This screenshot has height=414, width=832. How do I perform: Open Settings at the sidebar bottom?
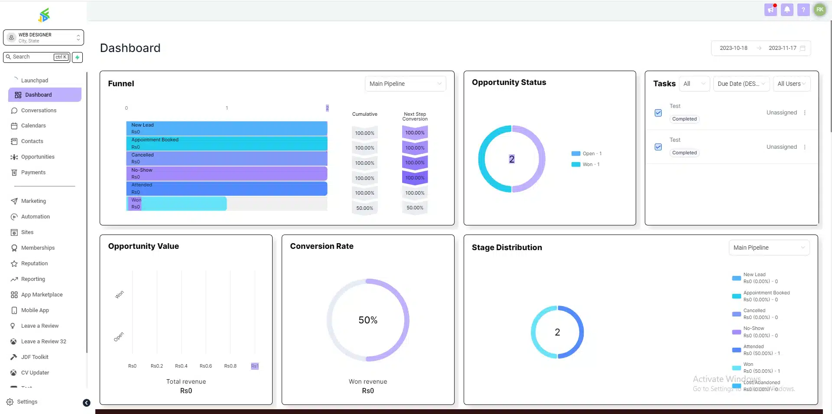[27, 402]
